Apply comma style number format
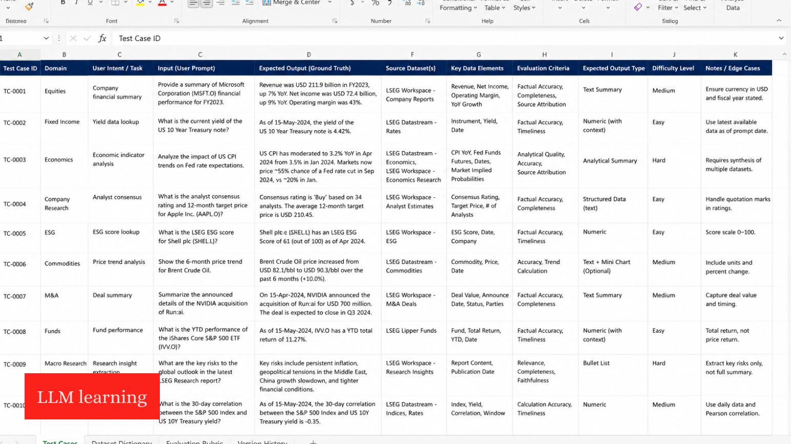Screen dimensions: 791x444 pos(390,3)
